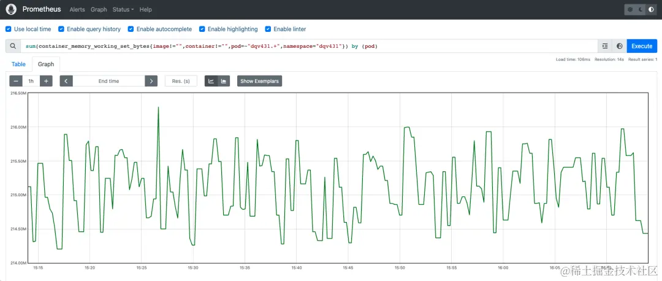The width and height of the screenshot is (662, 281).
Task: Click the 15:20 x-axis time label
Action: [89, 268]
